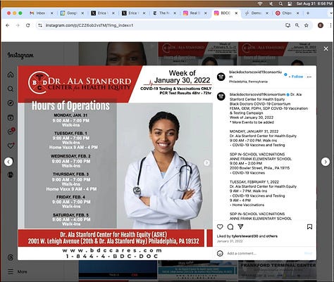Open Philadelphia, Pennsylvania location link

coord(248,82)
